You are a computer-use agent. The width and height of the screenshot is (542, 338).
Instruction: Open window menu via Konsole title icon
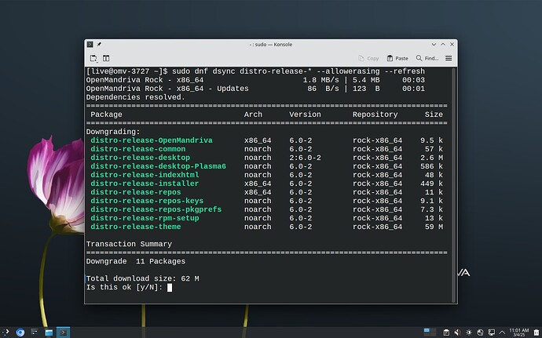[90, 45]
